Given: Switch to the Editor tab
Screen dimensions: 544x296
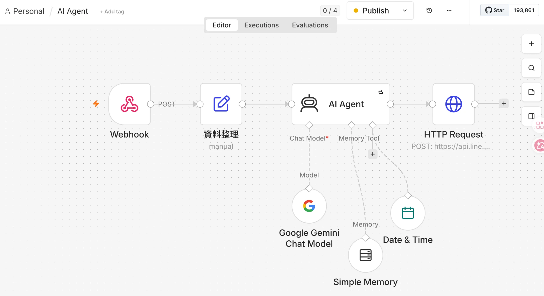Looking at the screenshot, I should (222, 25).
